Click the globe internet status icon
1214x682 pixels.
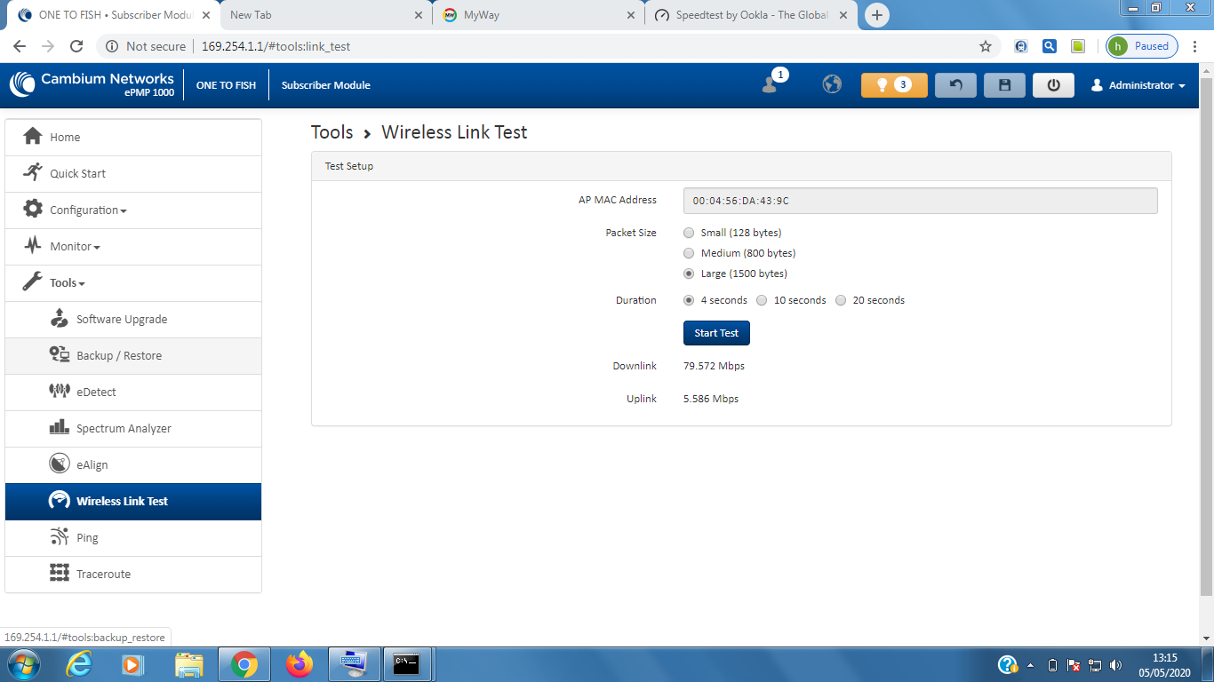832,84
